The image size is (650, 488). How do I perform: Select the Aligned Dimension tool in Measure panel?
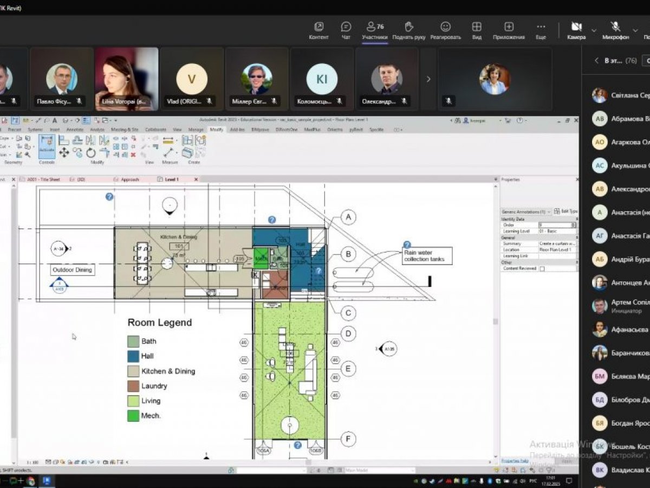tap(168, 153)
